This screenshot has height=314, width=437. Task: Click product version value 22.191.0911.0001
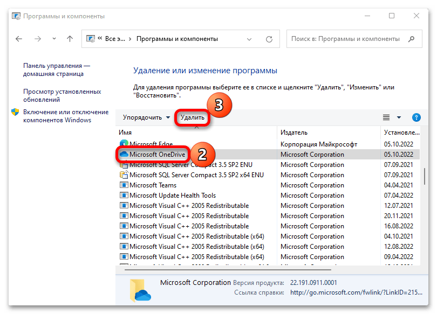click(x=313, y=283)
